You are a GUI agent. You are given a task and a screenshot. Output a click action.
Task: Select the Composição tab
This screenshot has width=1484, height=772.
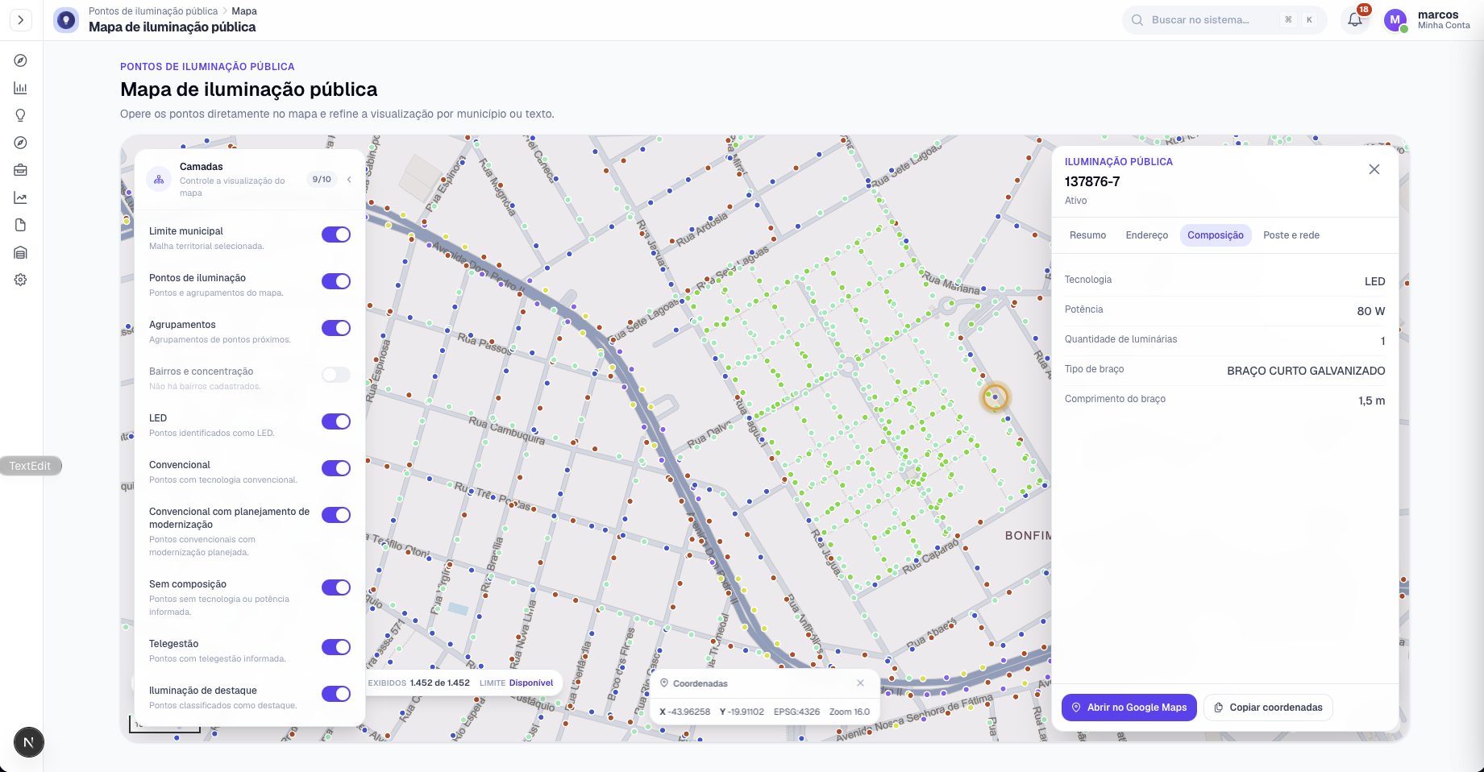pos(1215,235)
